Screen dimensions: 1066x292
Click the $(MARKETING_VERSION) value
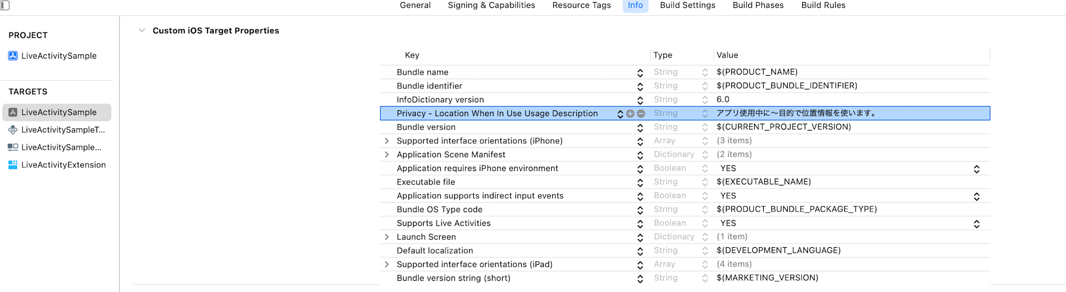tap(767, 278)
